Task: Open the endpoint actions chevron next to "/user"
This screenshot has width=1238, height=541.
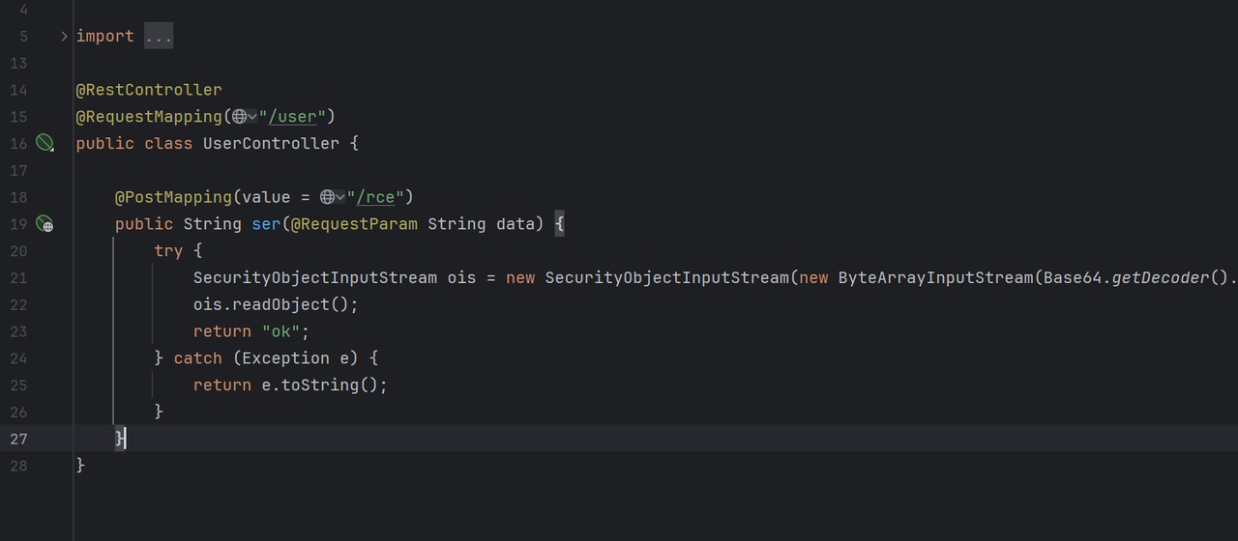Action: [x=252, y=117]
